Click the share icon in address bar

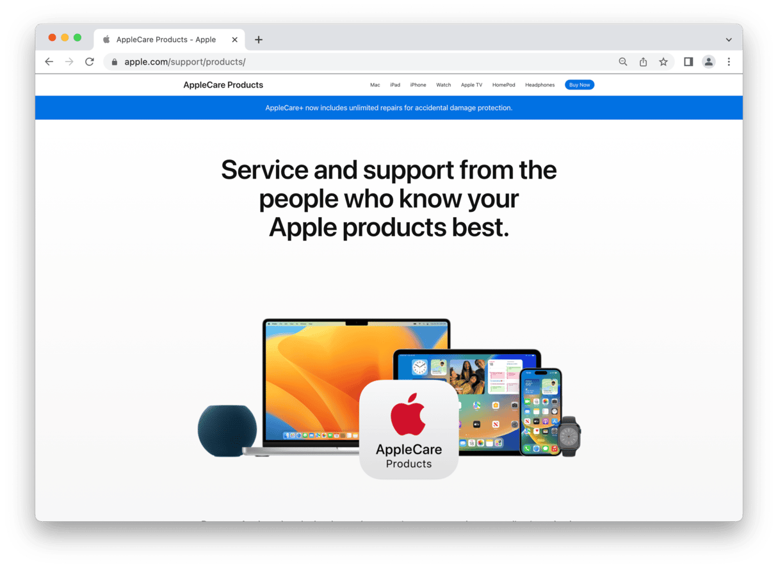[x=643, y=62]
